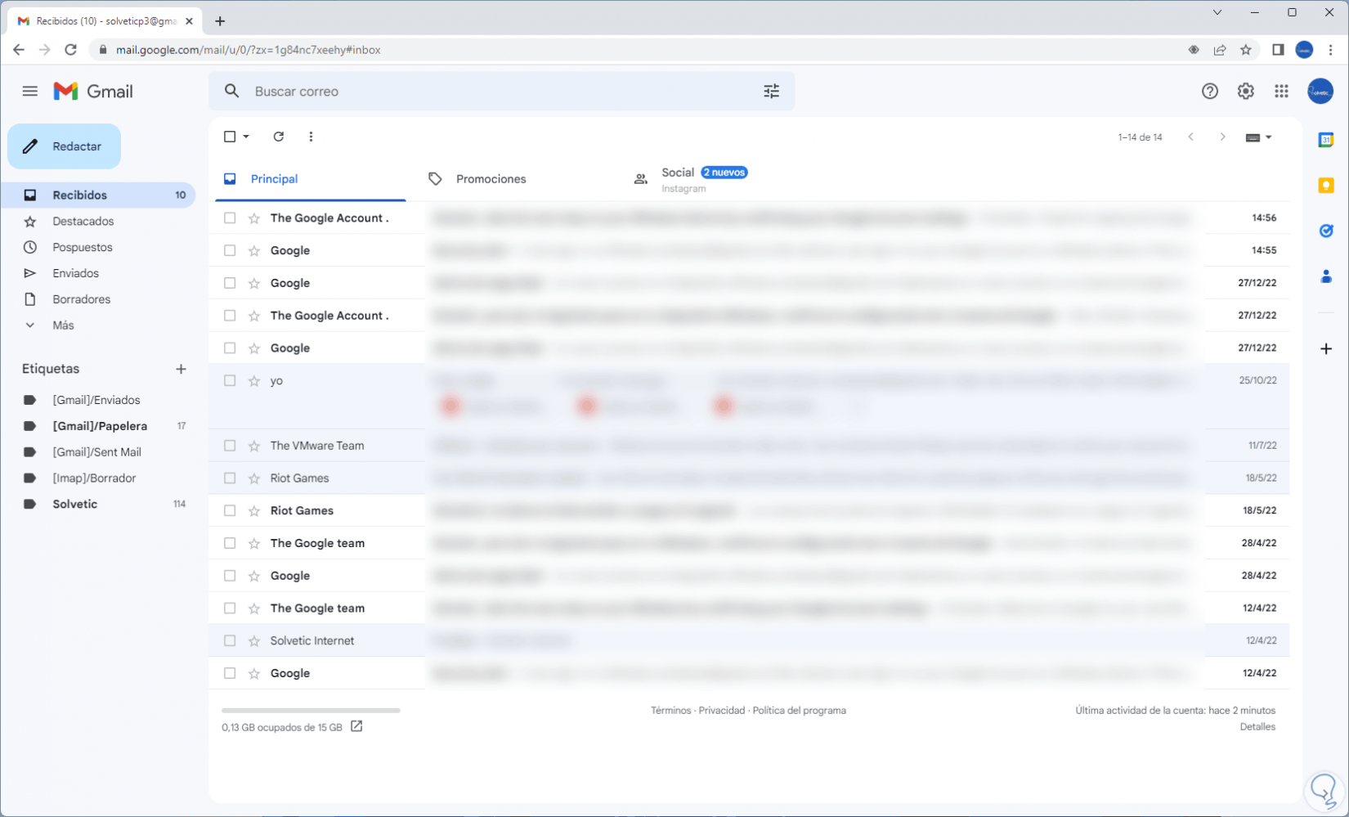Star the Solvetic Internet email

pyautogui.click(x=254, y=641)
